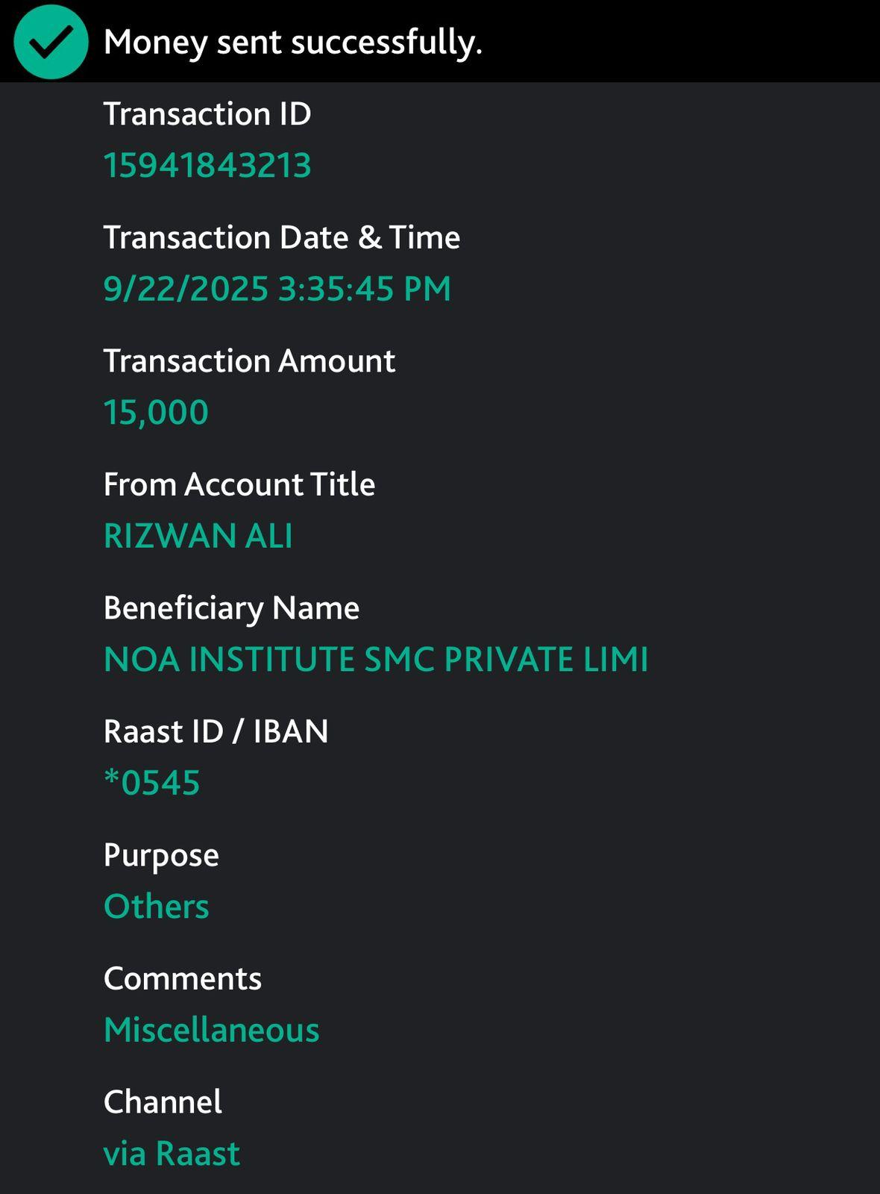This screenshot has height=1194, width=880.
Task: Select the Beneficiary Name label
Action: coord(231,608)
